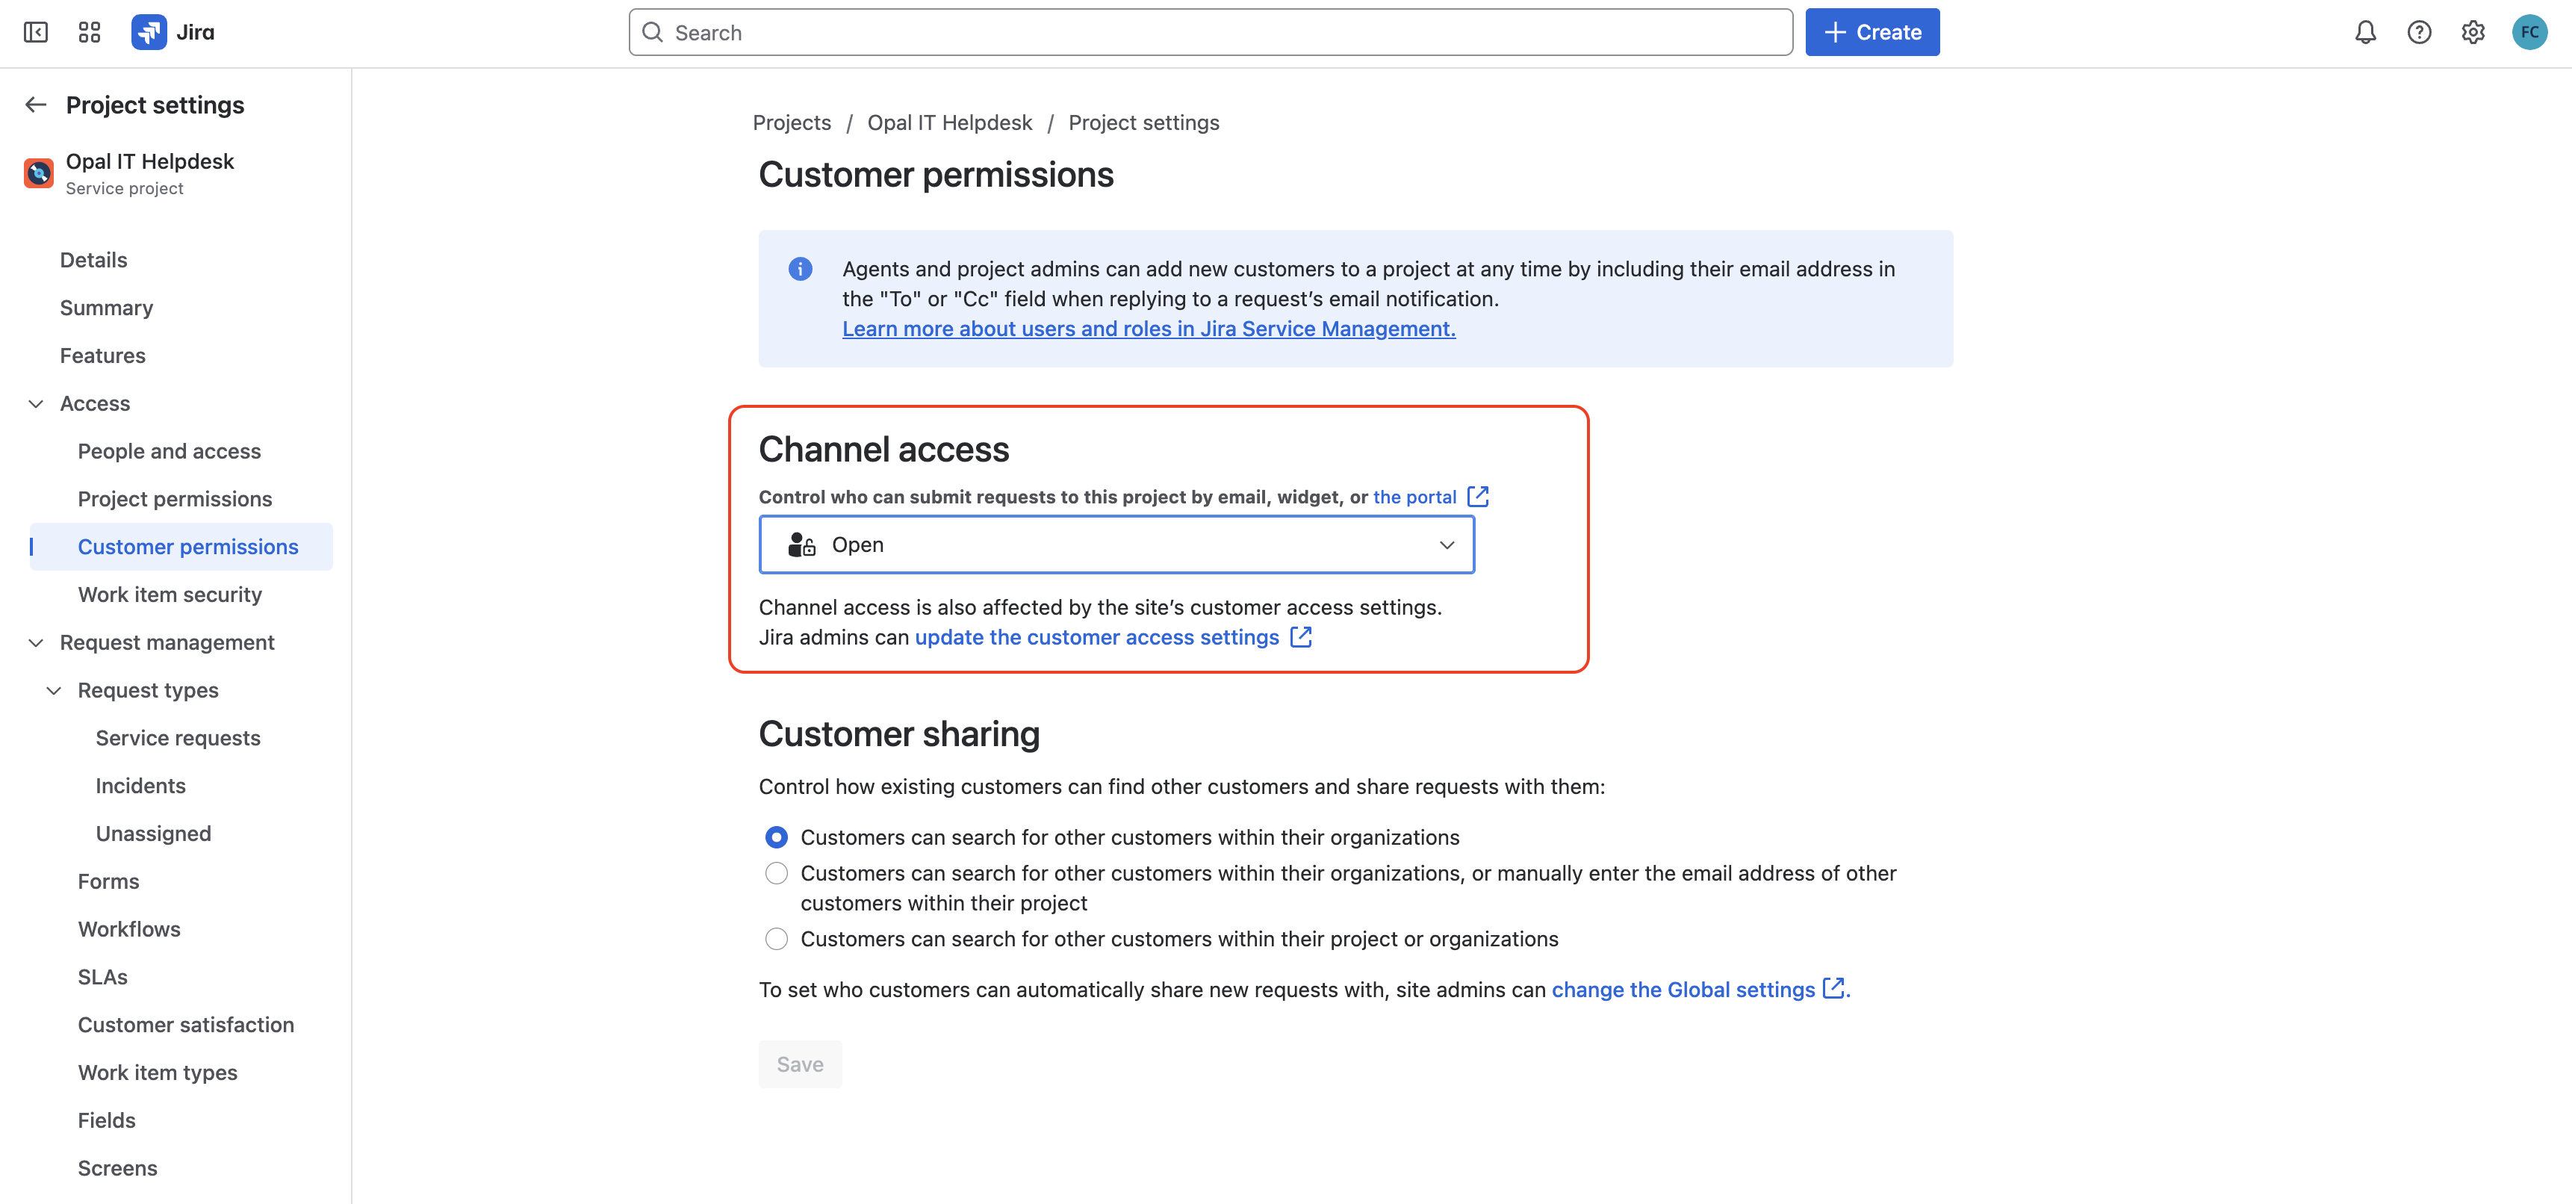Viewport: 2572px width, 1204px height.
Task: Open the settings gear icon
Action: click(2472, 33)
